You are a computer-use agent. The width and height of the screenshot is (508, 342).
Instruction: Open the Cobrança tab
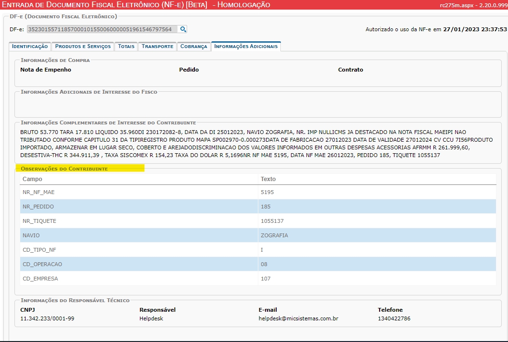(x=194, y=46)
